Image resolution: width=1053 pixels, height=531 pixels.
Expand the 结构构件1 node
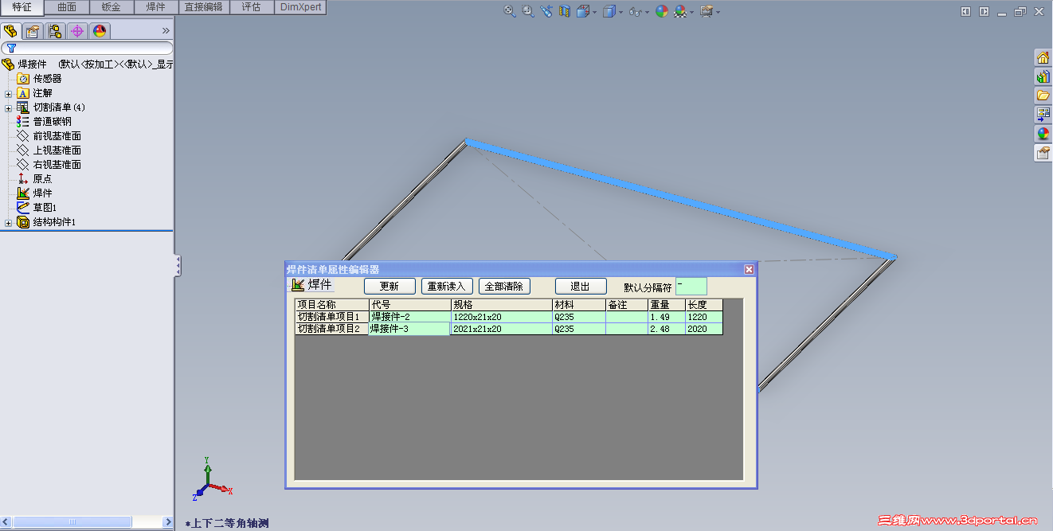[x=8, y=223]
